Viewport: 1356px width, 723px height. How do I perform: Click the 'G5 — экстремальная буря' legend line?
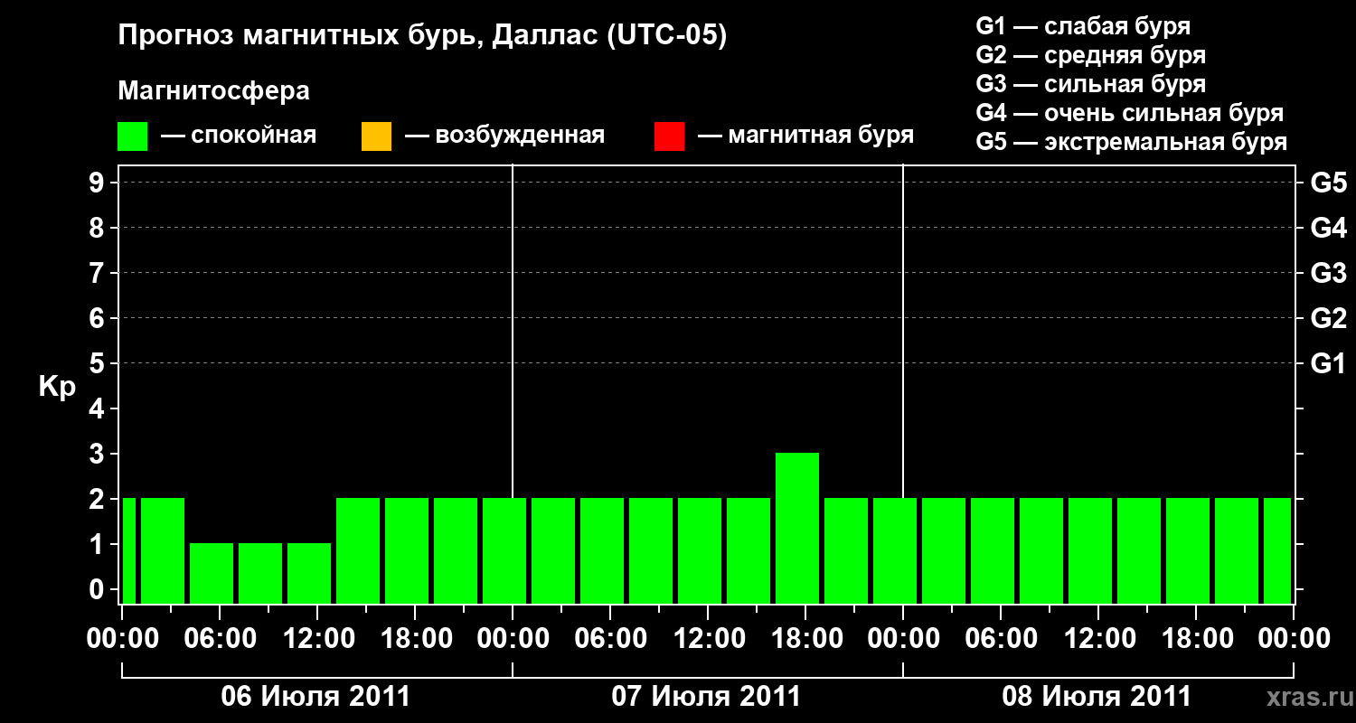(1132, 142)
